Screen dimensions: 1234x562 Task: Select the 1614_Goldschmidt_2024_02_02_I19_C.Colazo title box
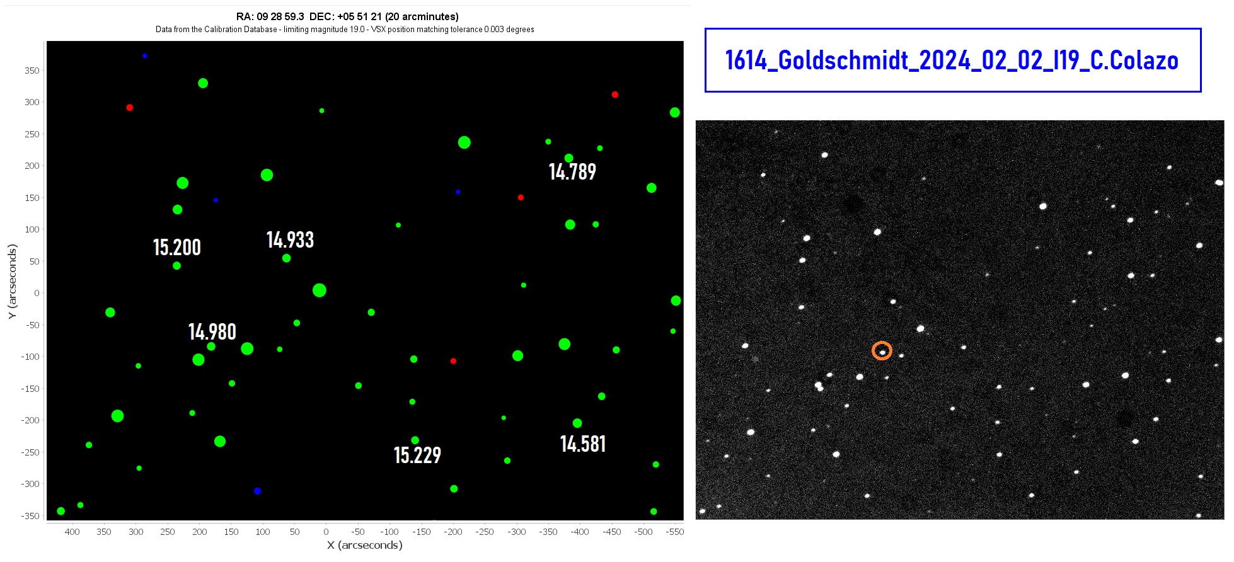tap(953, 60)
